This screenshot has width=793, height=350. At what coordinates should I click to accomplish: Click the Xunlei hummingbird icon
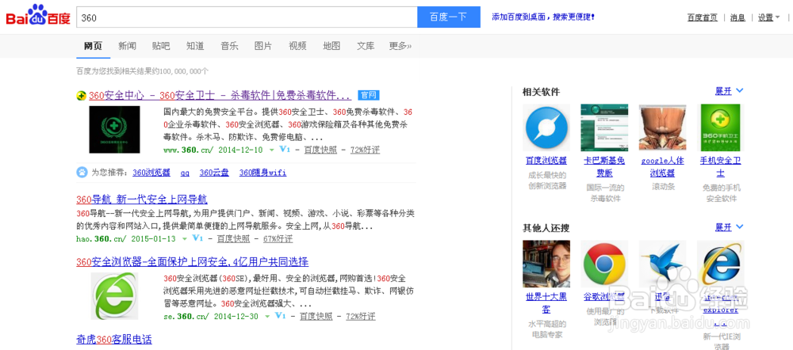click(662, 264)
